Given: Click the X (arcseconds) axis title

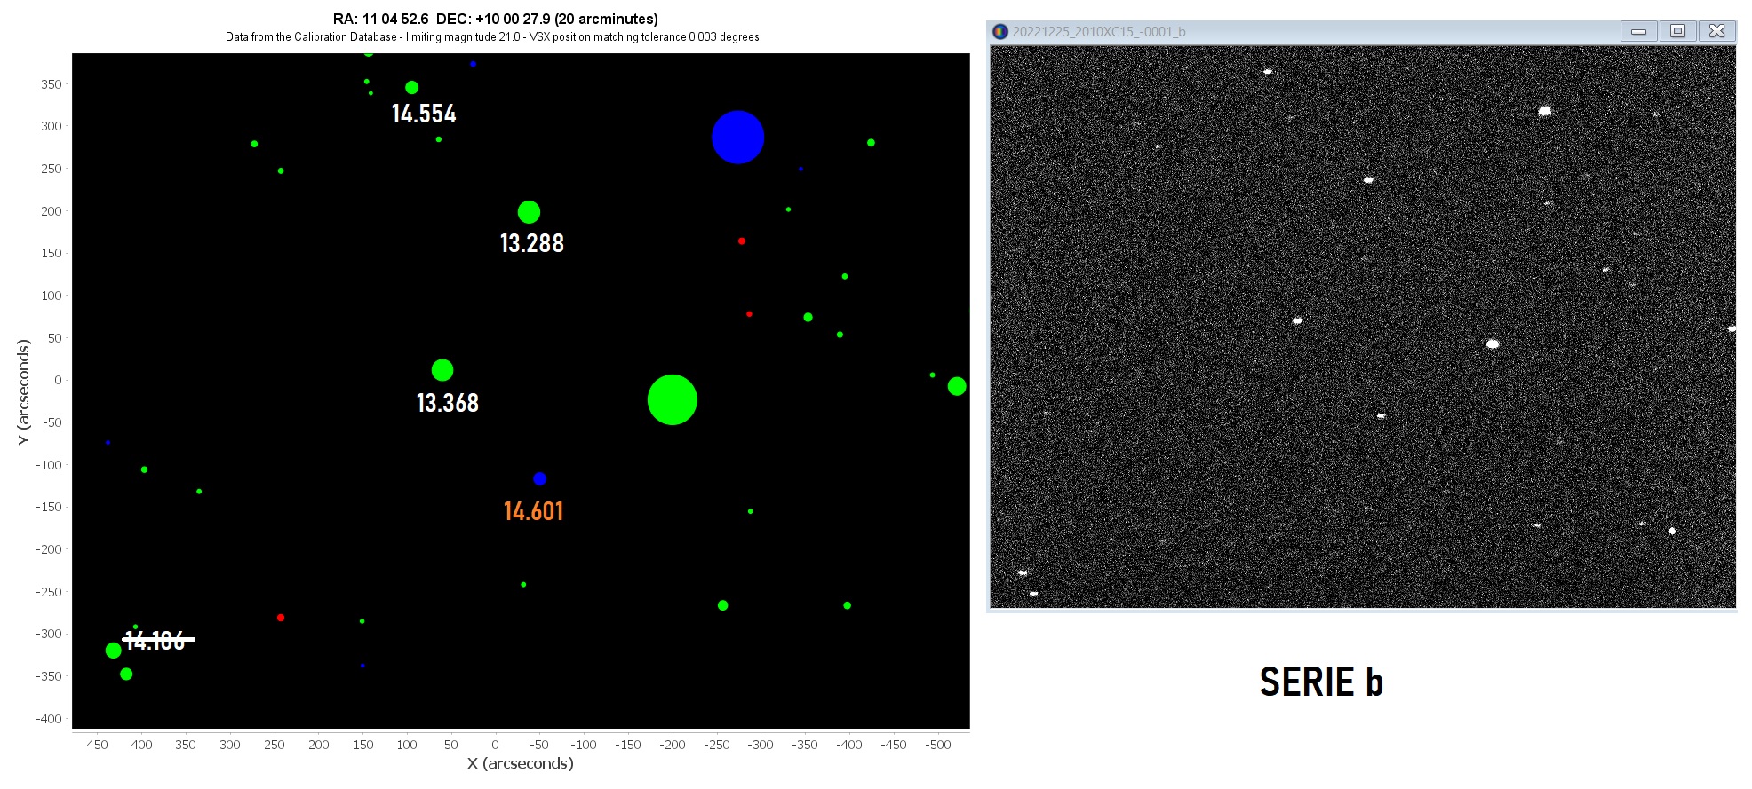Looking at the screenshot, I should pyautogui.click(x=521, y=763).
